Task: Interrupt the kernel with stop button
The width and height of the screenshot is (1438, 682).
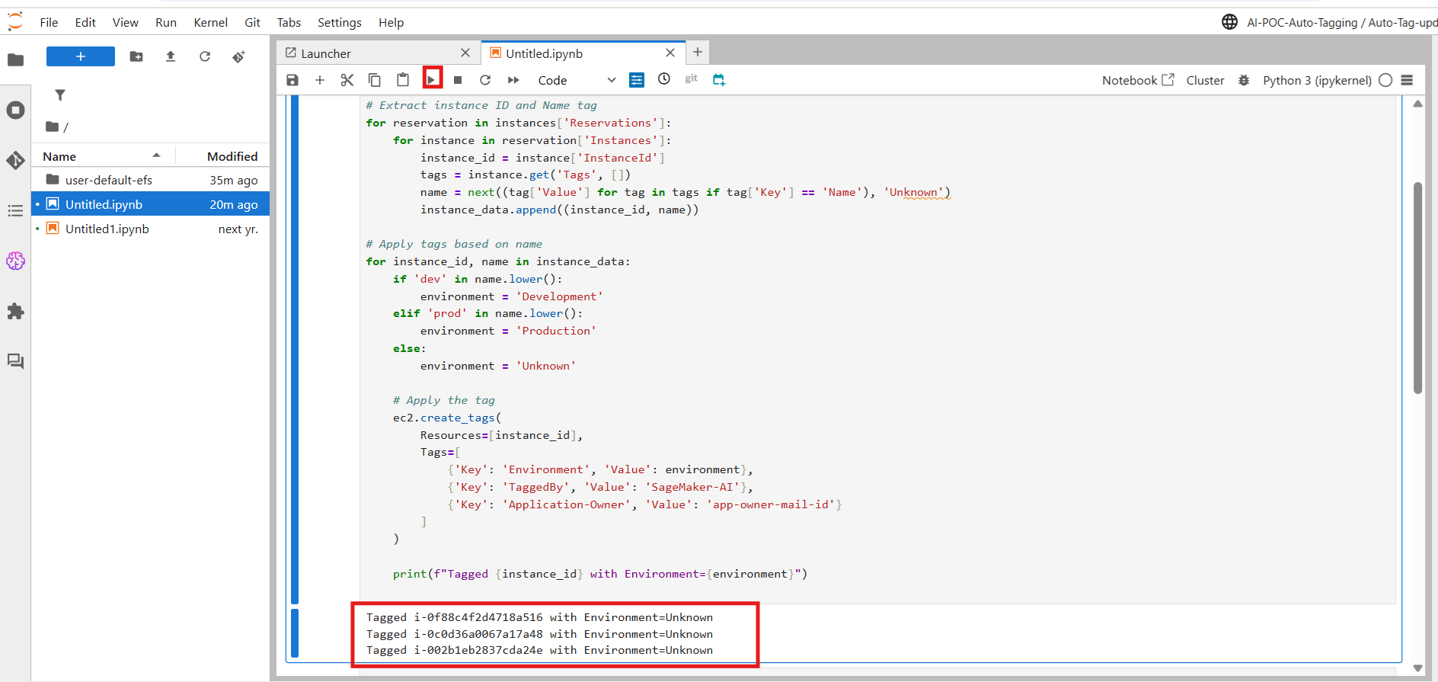Action: tap(458, 80)
